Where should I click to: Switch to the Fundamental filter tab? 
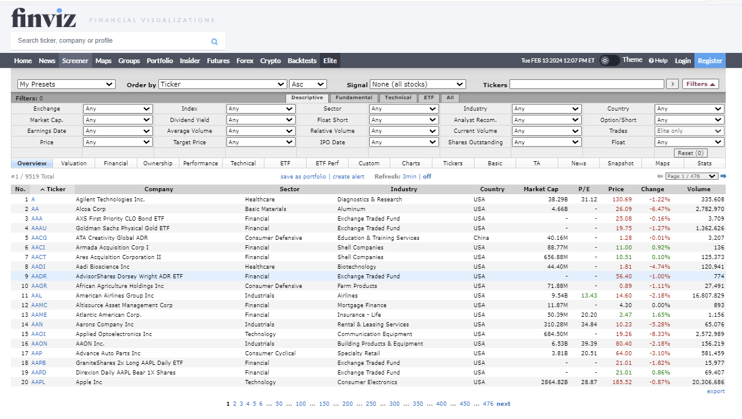[x=353, y=97]
